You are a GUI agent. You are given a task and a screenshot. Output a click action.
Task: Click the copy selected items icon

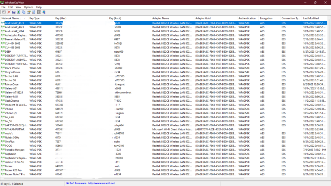point(24,12)
